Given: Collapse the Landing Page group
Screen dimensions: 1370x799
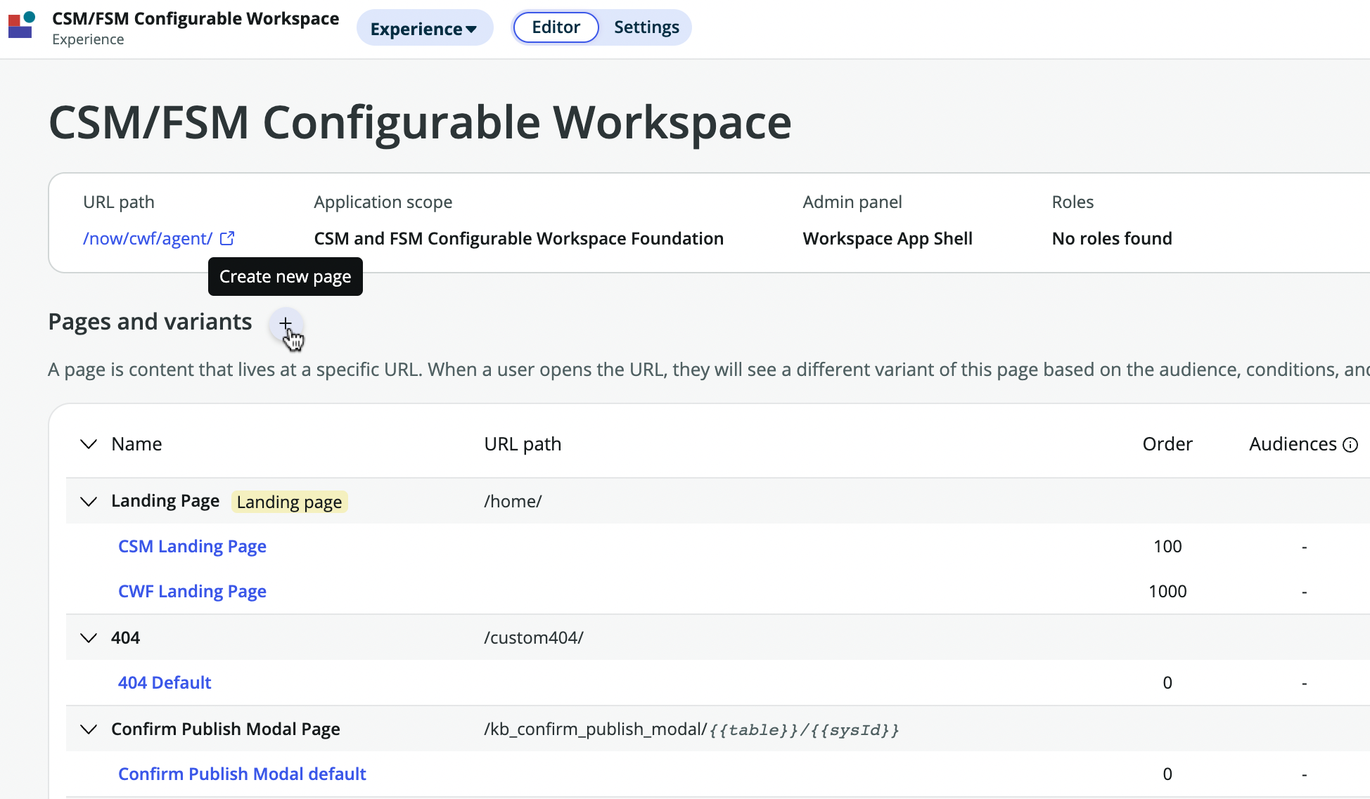Looking at the screenshot, I should point(89,501).
